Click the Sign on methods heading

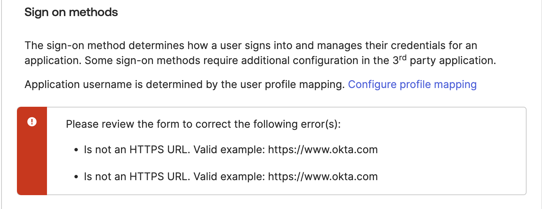(71, 12)
